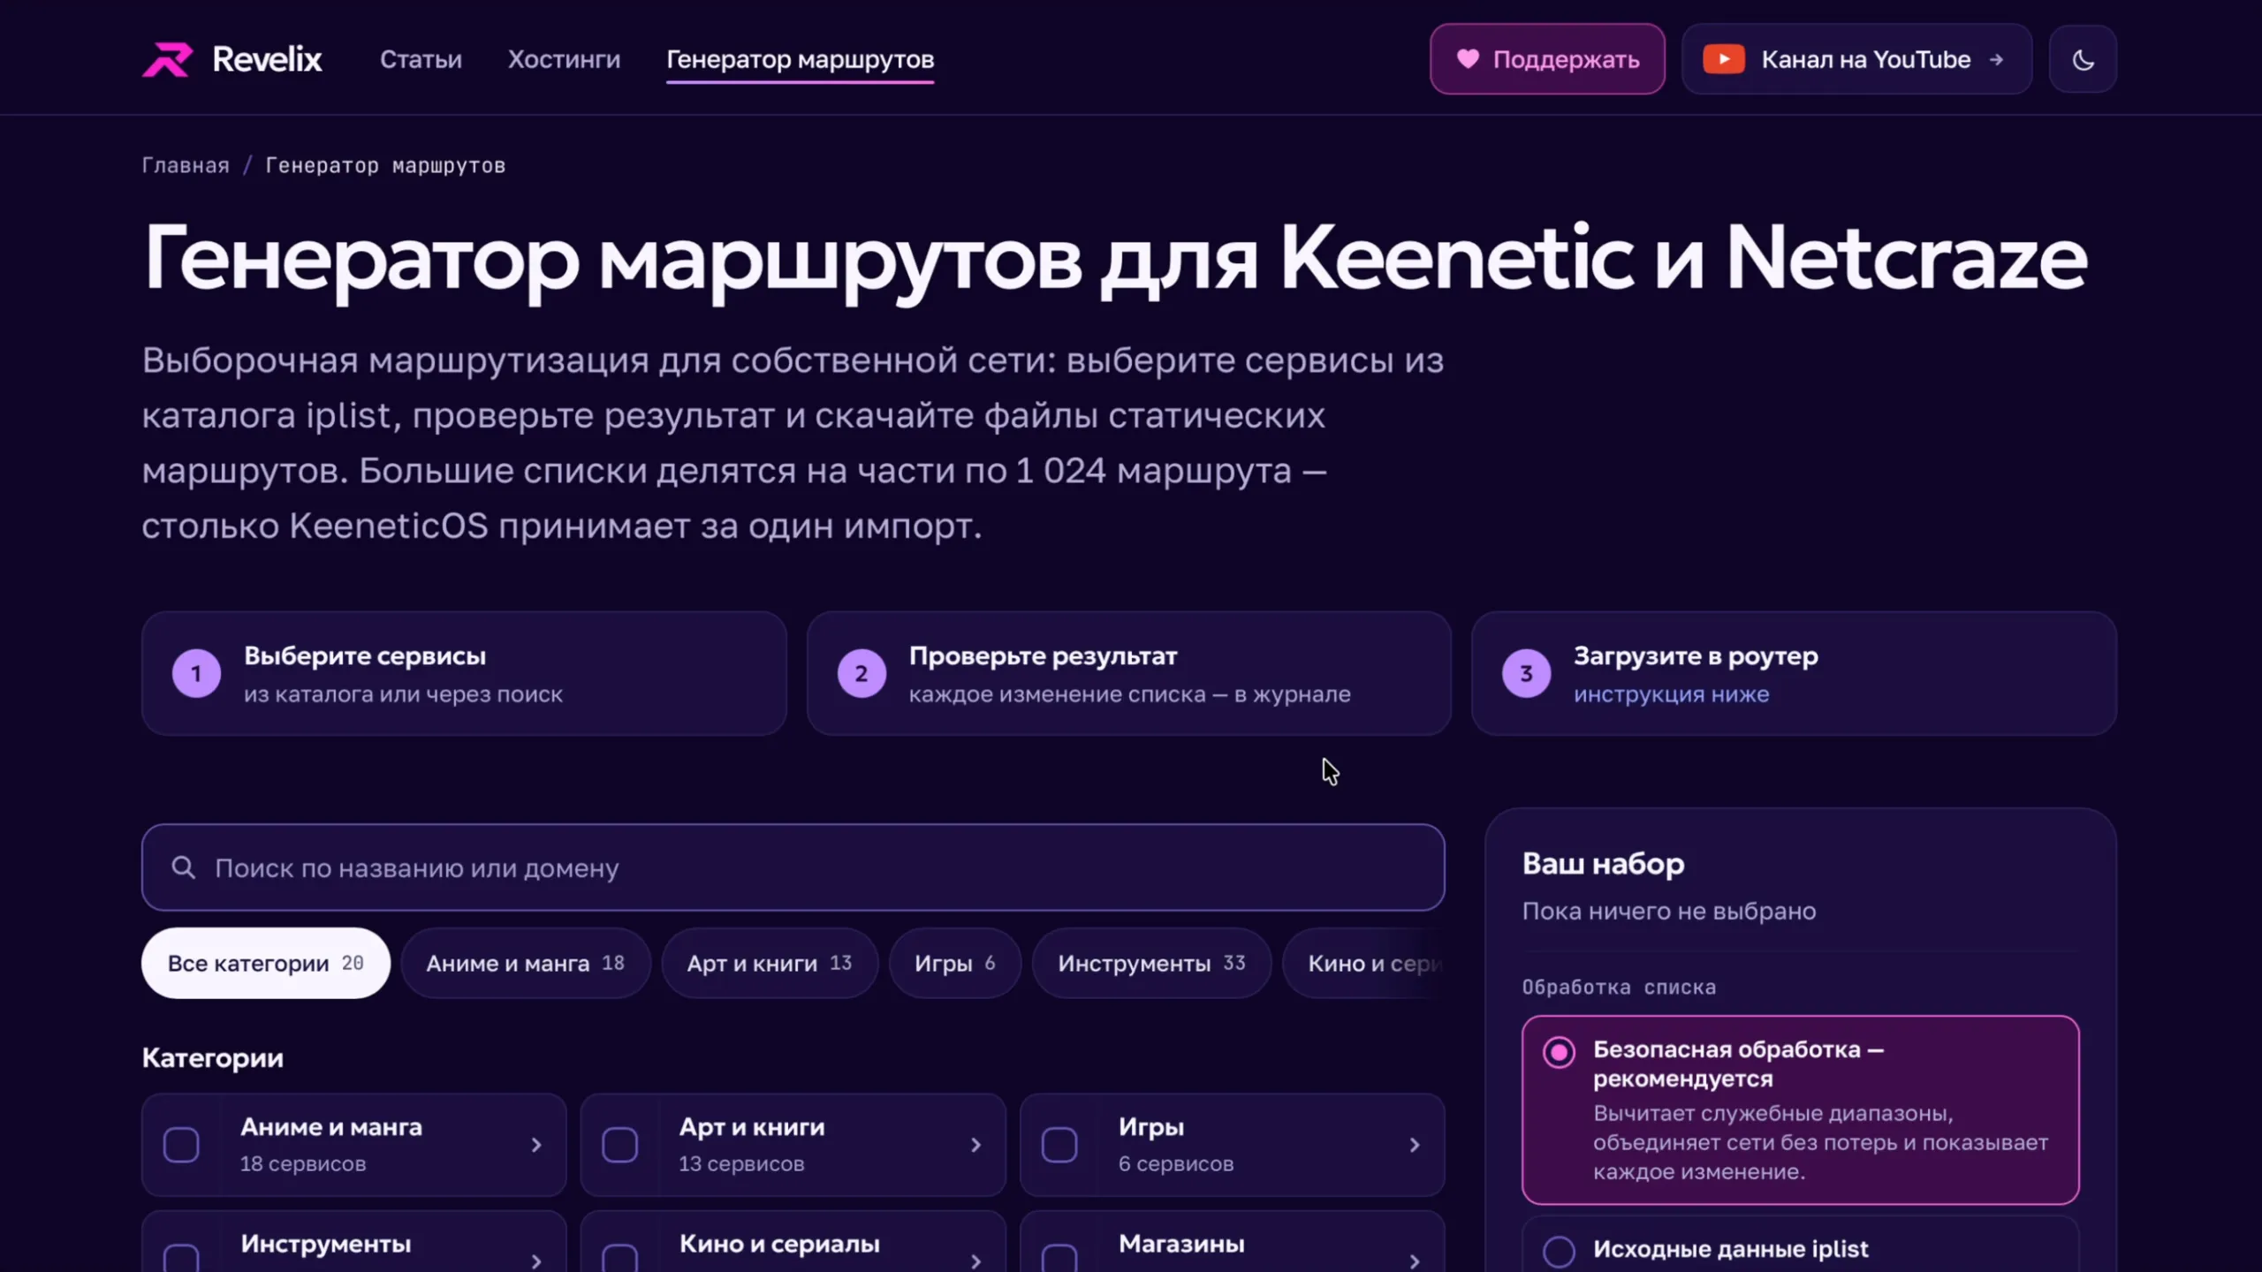This screenshot has height=1272, width=2262.
Task: Select the Игры 6 filter chip
Action: (x=955, y=963)
